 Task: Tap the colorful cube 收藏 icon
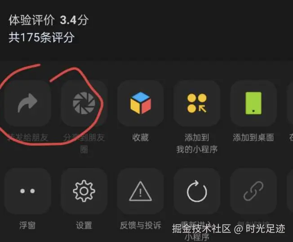click(x=141, y=104)
